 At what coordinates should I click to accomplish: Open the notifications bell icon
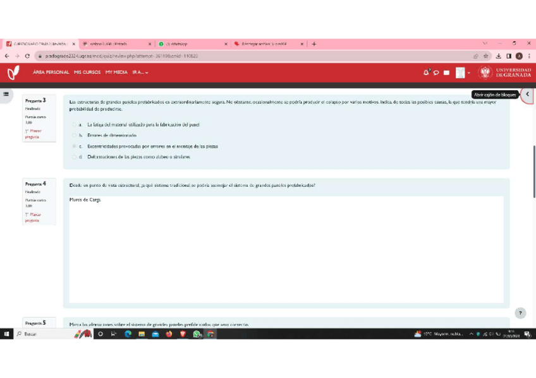coord(426,73)
